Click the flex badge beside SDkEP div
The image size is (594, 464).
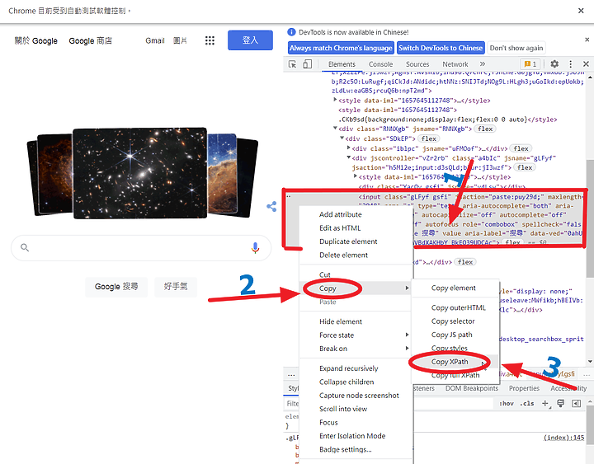pos(428,139)
